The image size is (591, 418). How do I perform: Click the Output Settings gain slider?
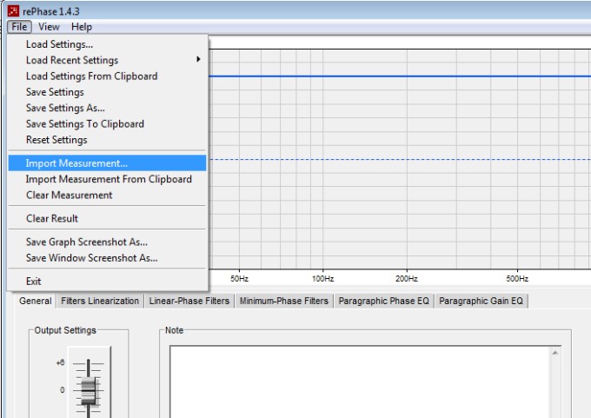(89, 389)
